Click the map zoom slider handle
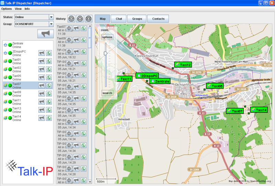The width and height of the screenshot is (275, 186). click(106, 53)
